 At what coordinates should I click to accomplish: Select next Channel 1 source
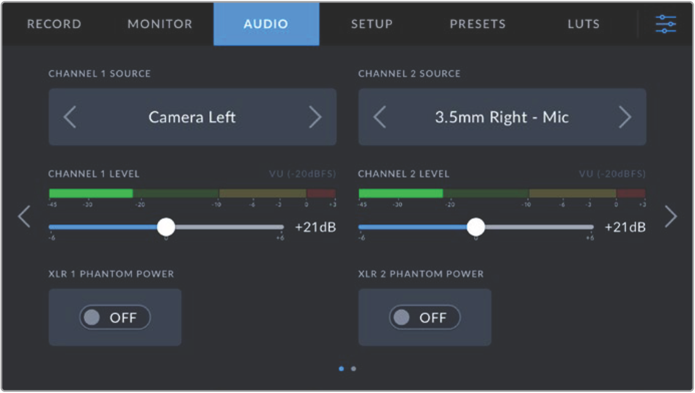coord(315,117)
